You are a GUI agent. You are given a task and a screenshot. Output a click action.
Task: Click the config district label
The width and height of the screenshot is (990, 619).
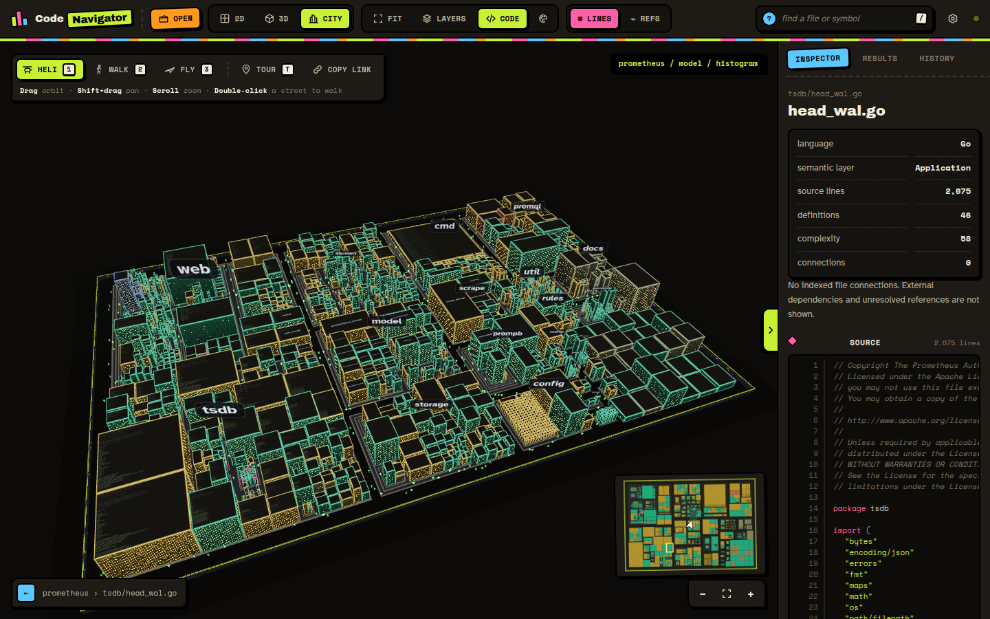point(549,384)
